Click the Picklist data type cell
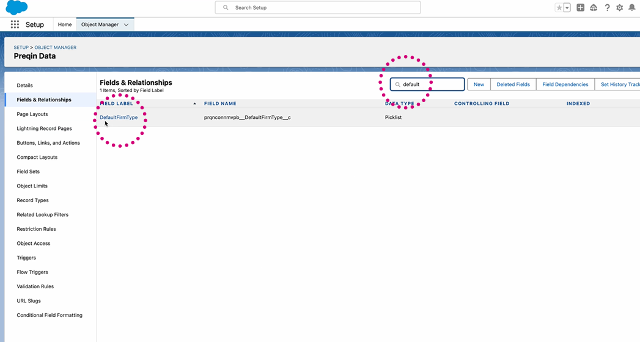This screenshot has width=640, height=342. tap(393, 117)
